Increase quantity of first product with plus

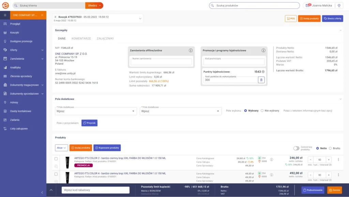329,160
